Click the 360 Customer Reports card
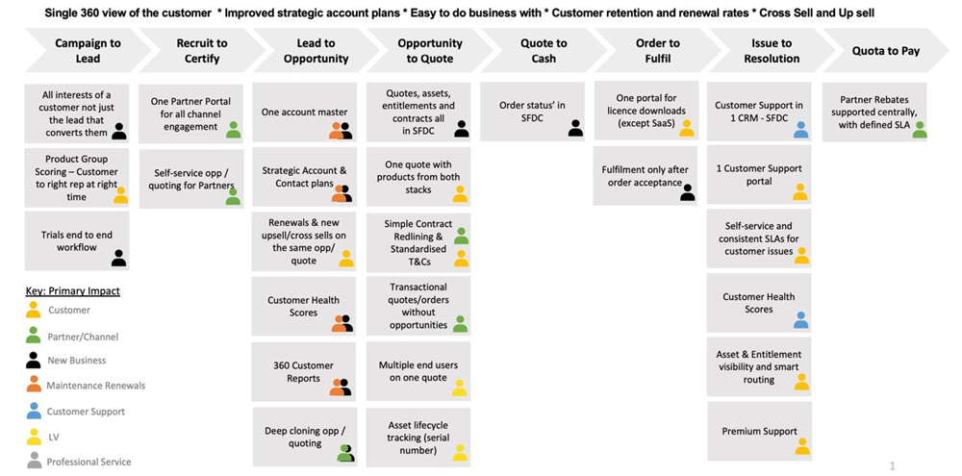This screenshot has height=476, width=962. click(x=304, y=372)
